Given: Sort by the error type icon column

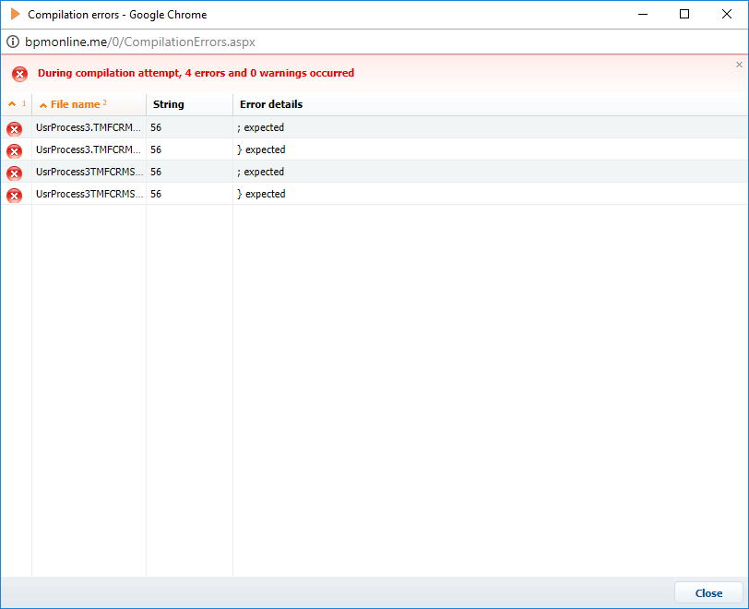Looking at the screenshot, I should point(17,104).
